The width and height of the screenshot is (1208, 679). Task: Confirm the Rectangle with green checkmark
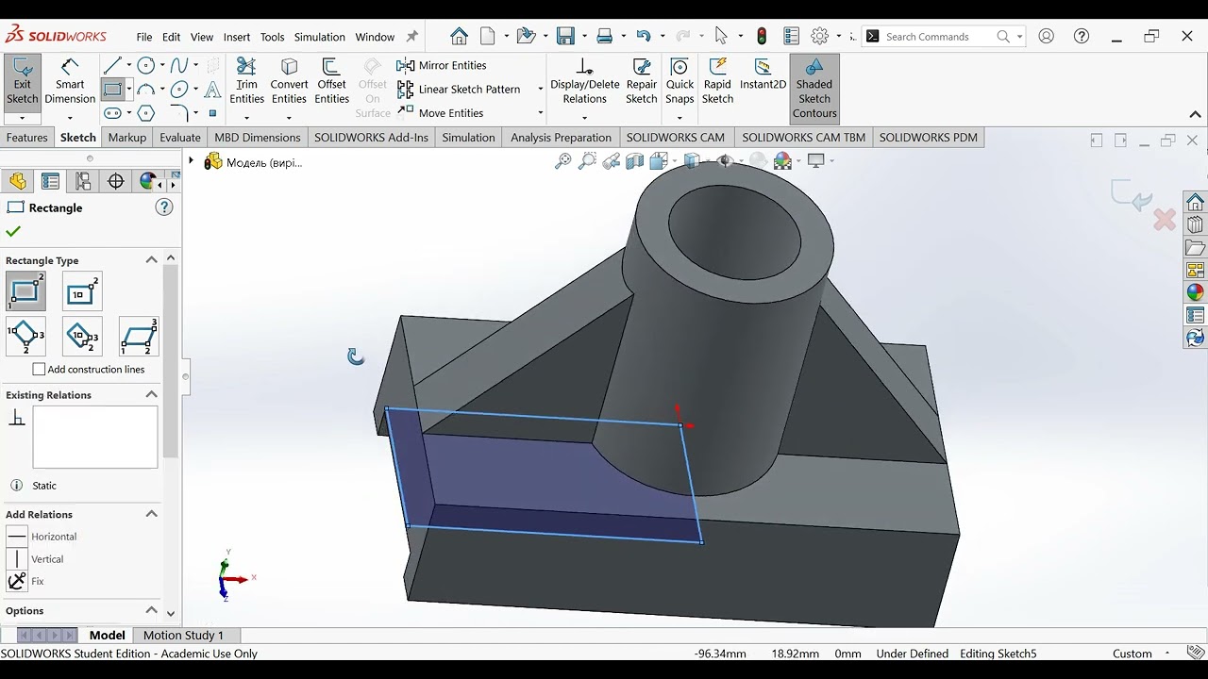pos(13,232)
